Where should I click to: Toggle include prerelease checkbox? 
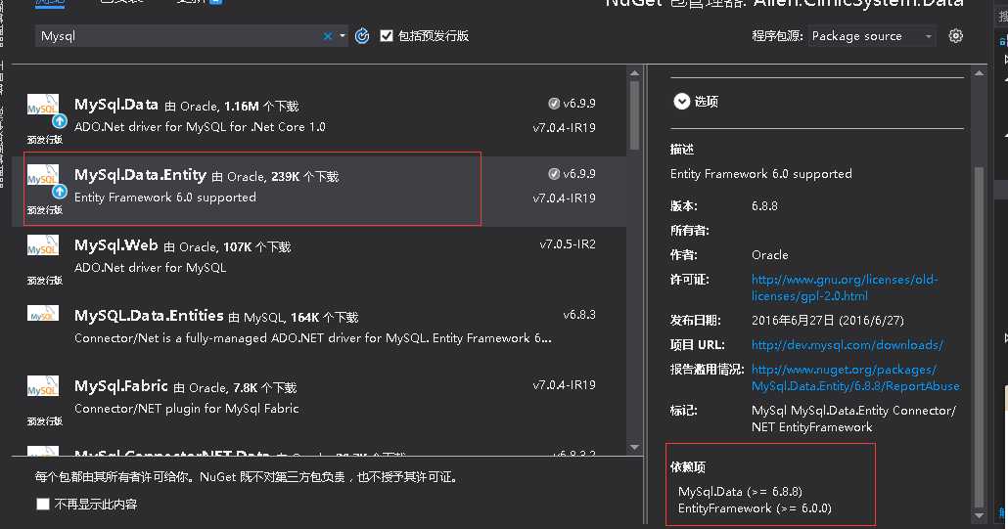[387, 36]
